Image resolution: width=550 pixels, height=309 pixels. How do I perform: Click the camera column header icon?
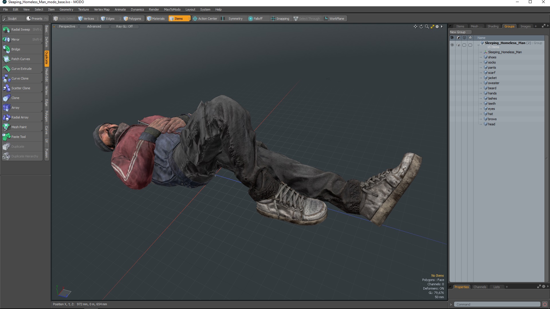458,38
